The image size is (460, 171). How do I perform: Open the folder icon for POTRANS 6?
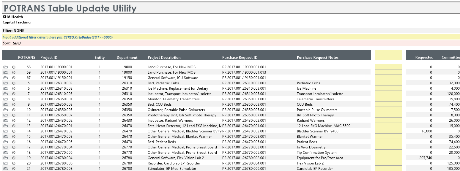(x=6, y=88)
